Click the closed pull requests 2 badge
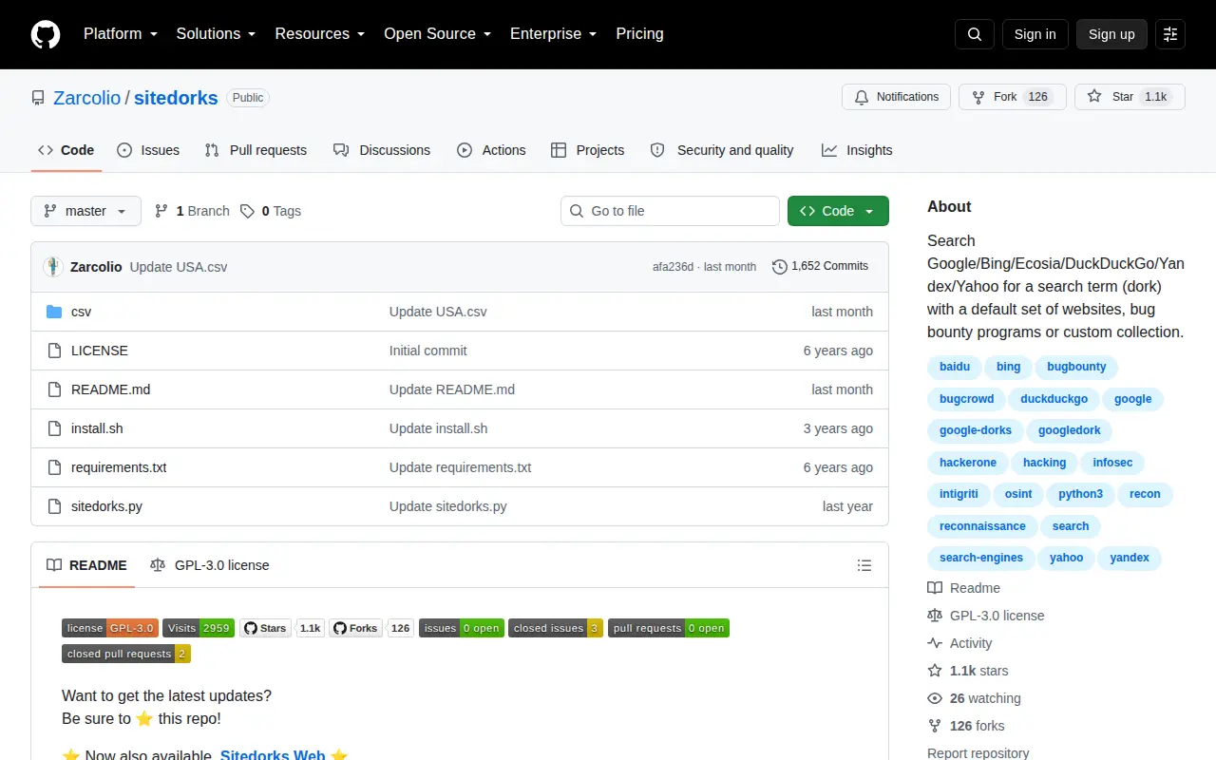 126,654
